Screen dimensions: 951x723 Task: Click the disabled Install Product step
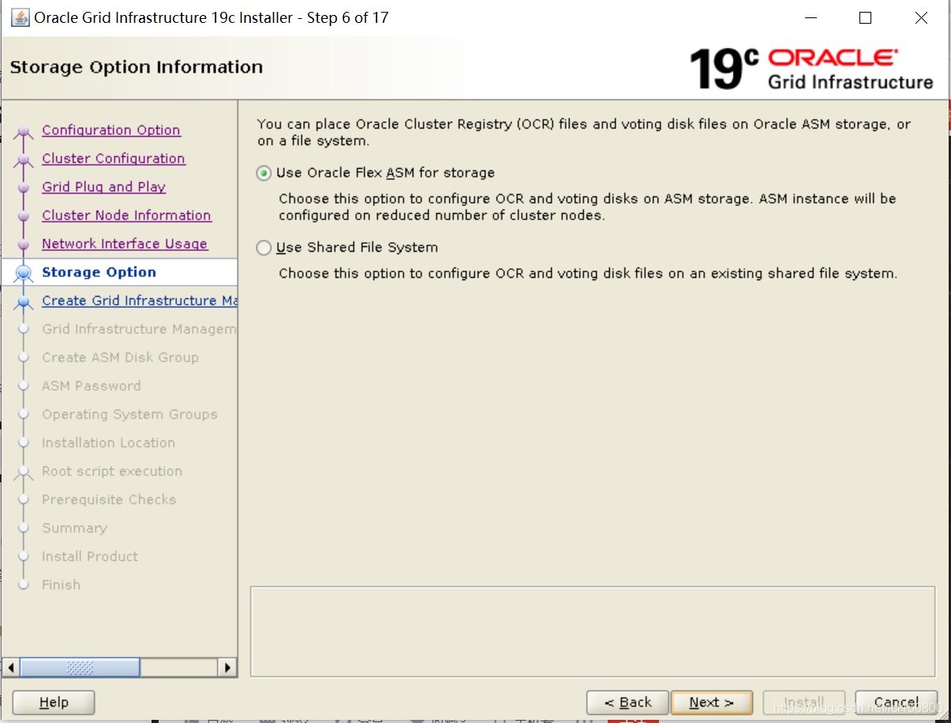90,556
